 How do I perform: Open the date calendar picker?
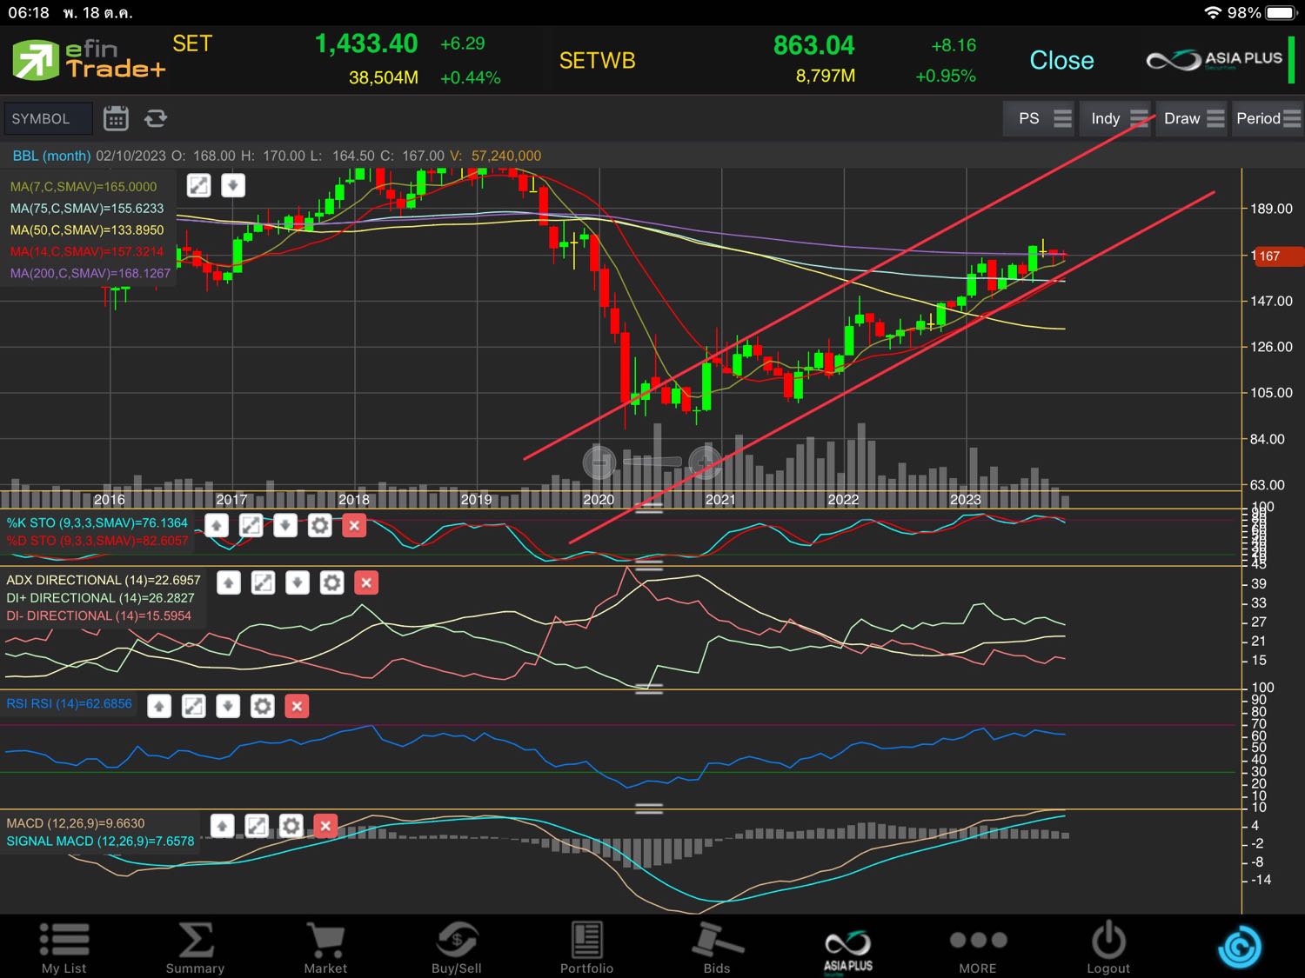pos(116,118)
